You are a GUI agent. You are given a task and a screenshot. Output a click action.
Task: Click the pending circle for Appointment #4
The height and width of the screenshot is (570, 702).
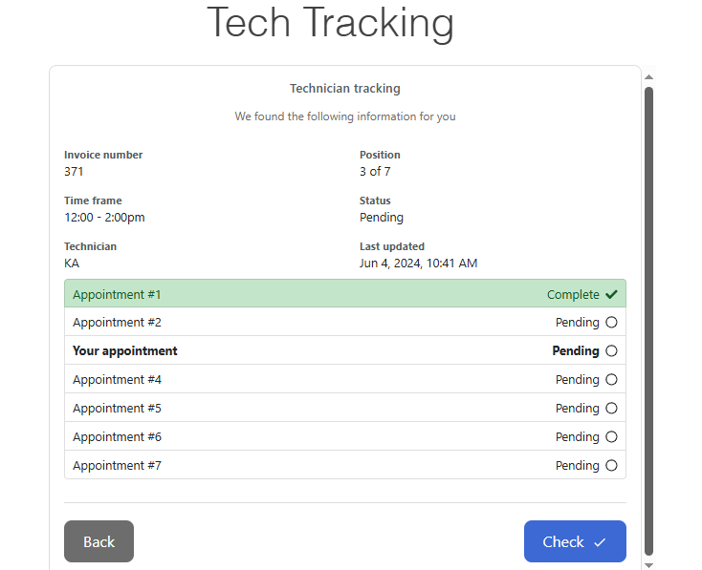[x=611, y=380]
